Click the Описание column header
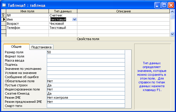 pyautogui.click(x=124, y=11)
